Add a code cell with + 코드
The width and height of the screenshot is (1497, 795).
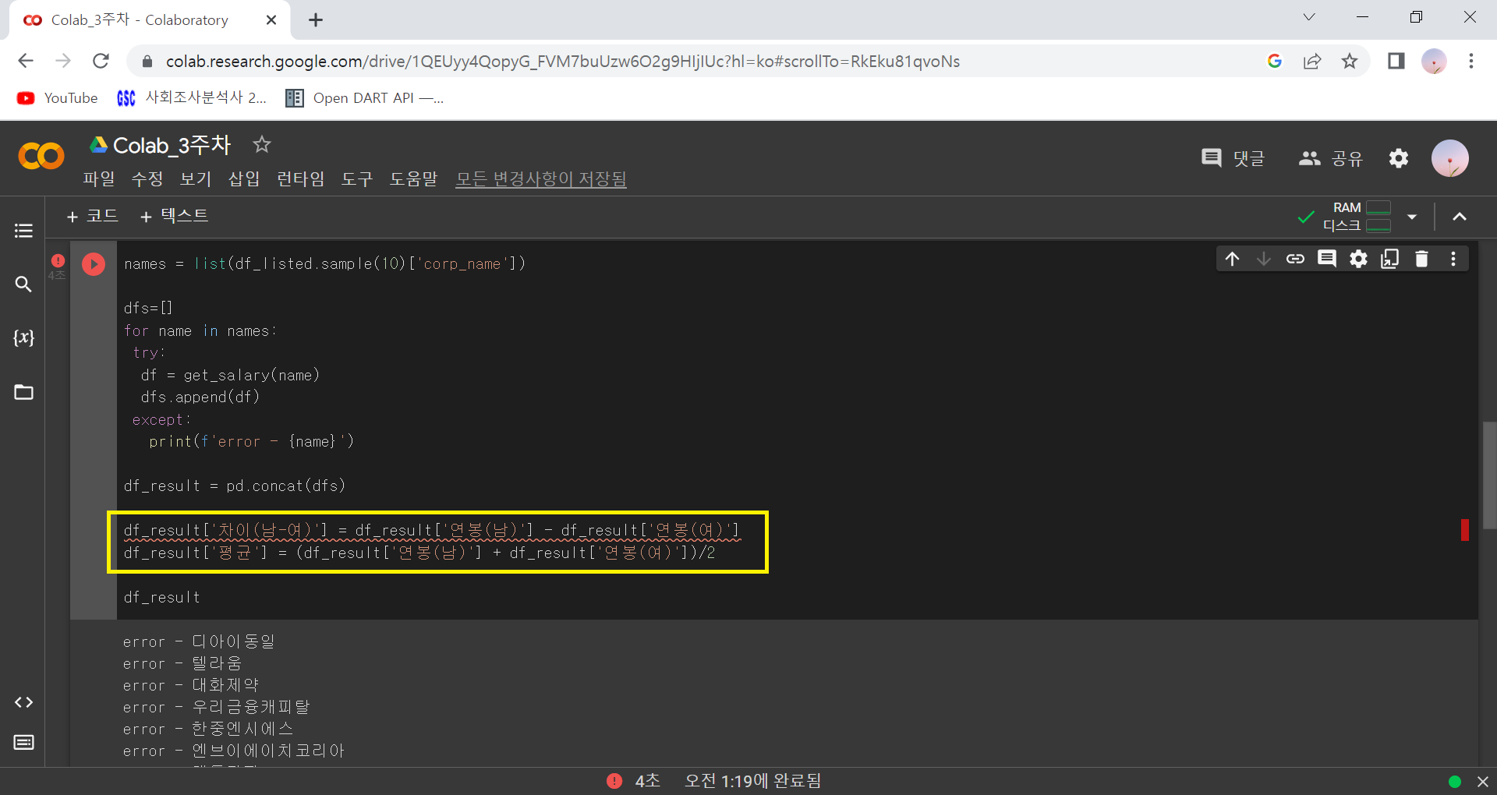click(x=92, y=216)
